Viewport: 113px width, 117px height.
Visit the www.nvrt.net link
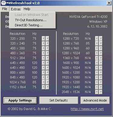click(87, 109)
